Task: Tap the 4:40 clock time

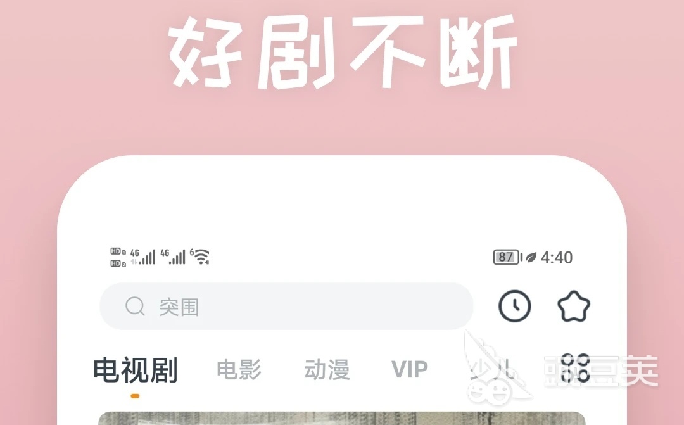Action: (557, 257)
